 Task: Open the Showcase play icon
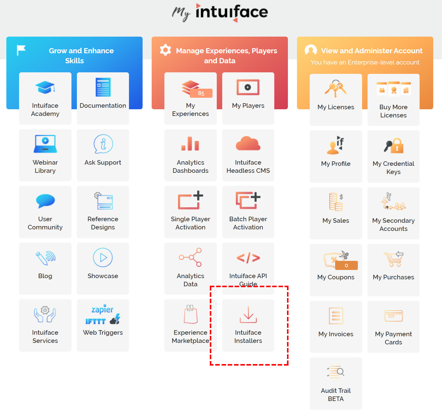pos(103,258)
